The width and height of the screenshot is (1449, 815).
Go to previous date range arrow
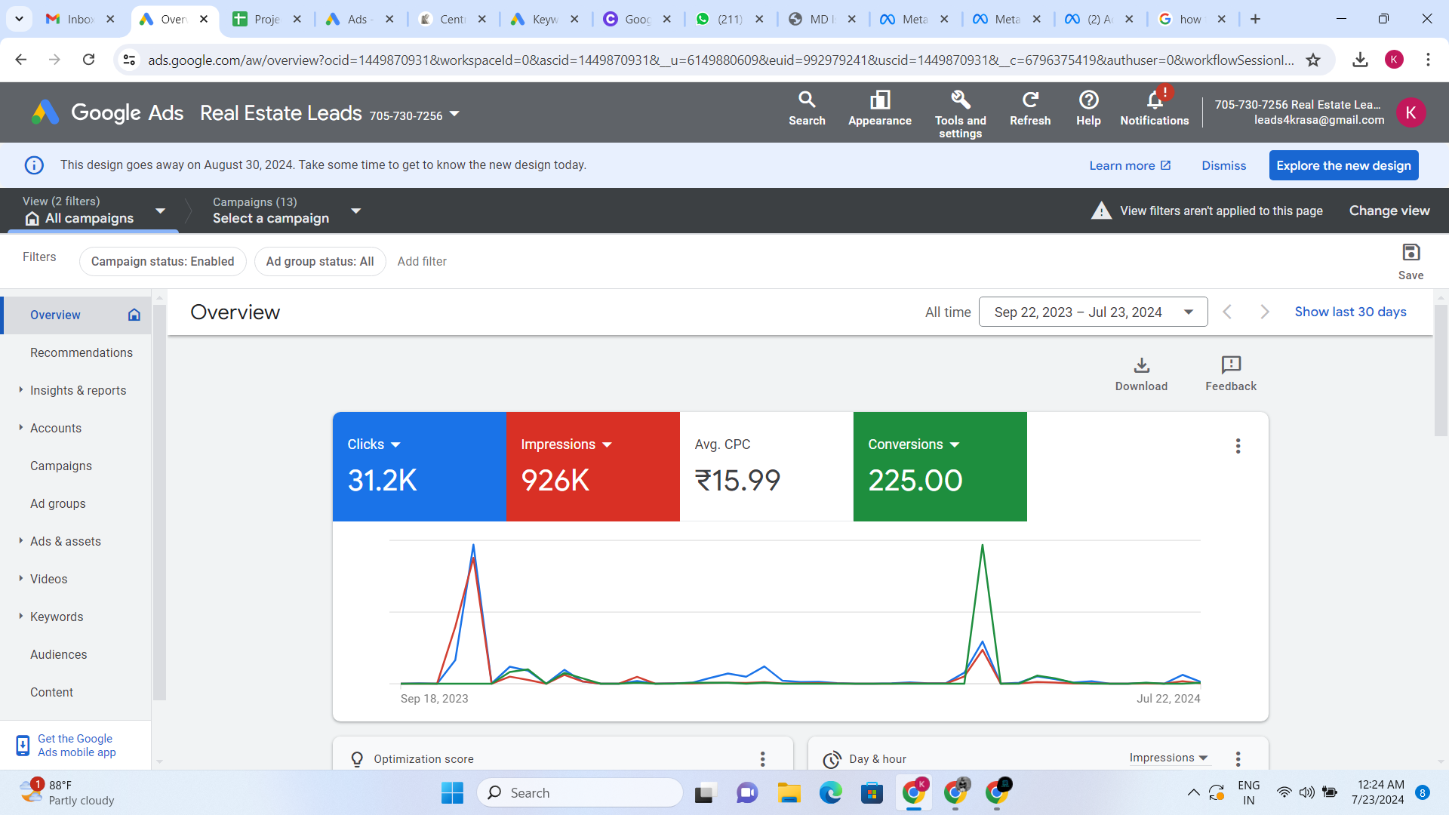tap(1227, 312)
